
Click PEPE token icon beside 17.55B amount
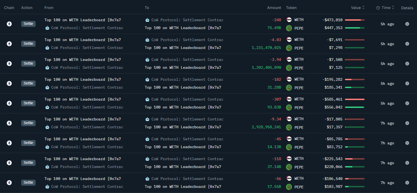pyautogui.click(x=289, y=187)
